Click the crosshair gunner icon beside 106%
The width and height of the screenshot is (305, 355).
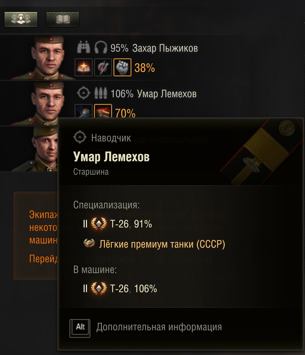tap(83, 93)
